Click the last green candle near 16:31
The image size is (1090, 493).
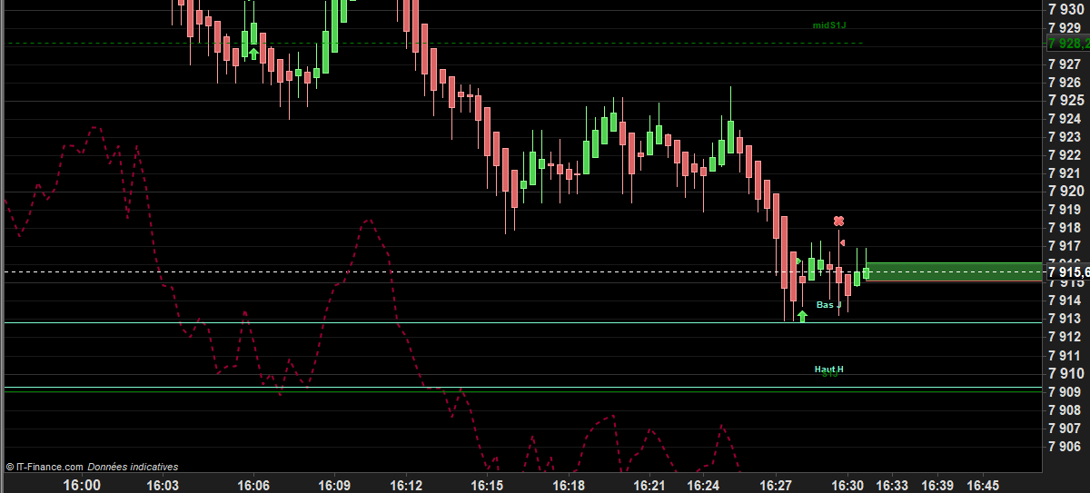pyautogui.click(x=867, y=271)
